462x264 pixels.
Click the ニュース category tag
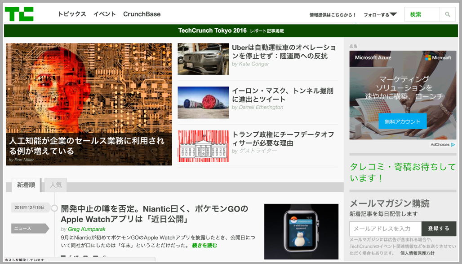30,229
